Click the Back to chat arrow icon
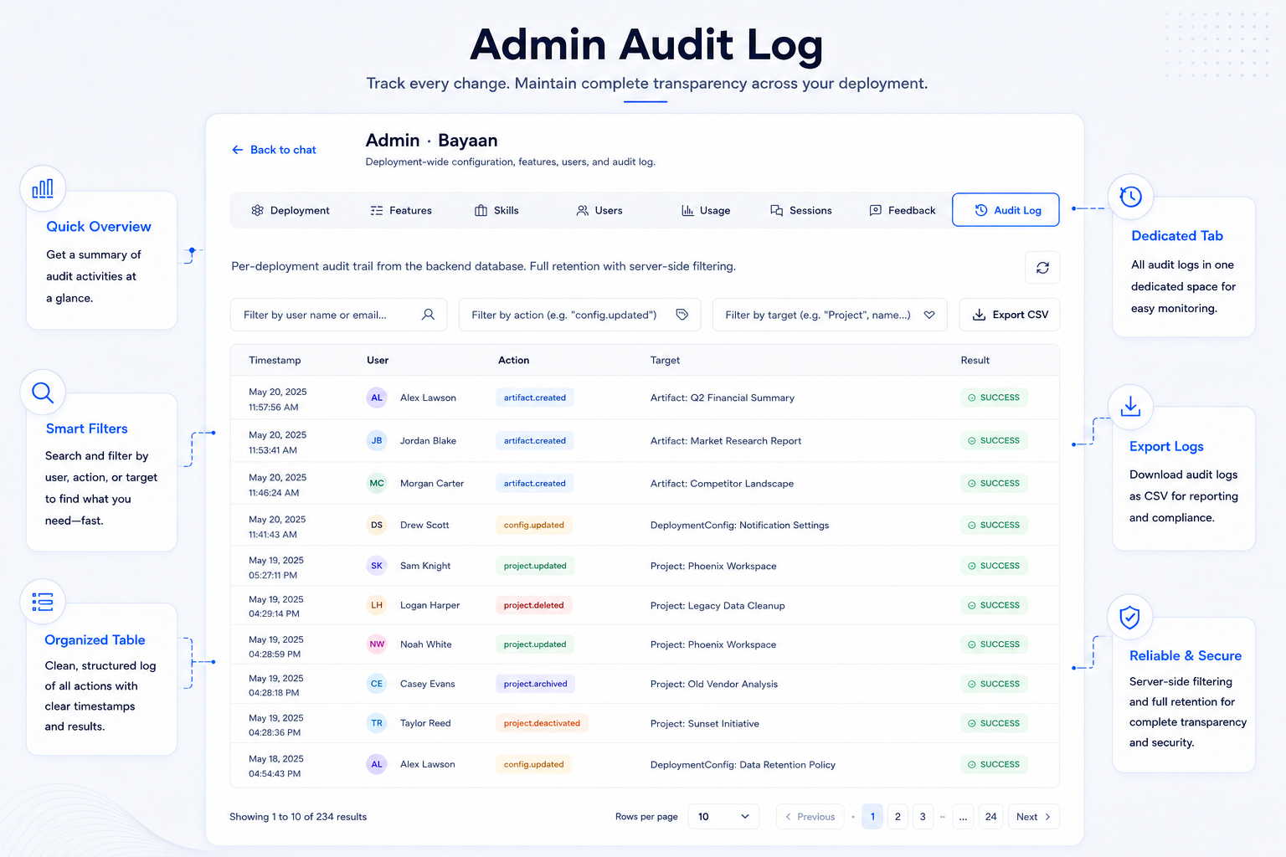Screen dimensions: 1286x857 click(238, 150)
